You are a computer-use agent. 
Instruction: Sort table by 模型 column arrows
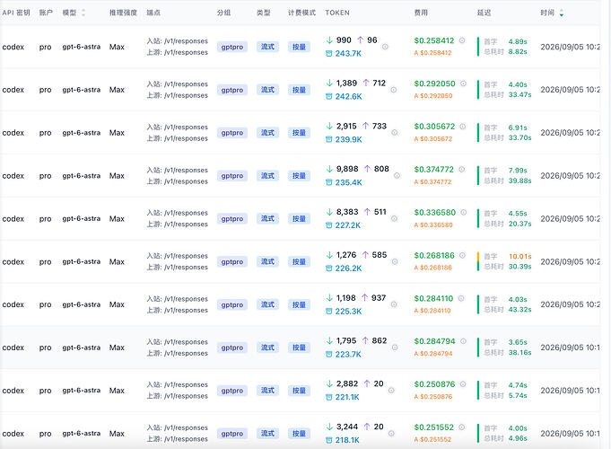(83, 13)
